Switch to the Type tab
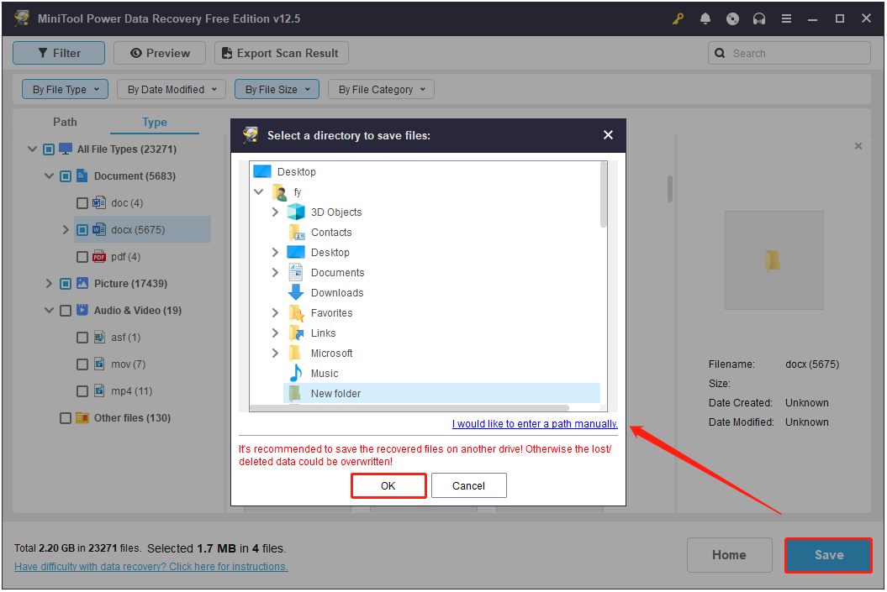This screenshot has width=887, height=592. click(x=155, y=122)
